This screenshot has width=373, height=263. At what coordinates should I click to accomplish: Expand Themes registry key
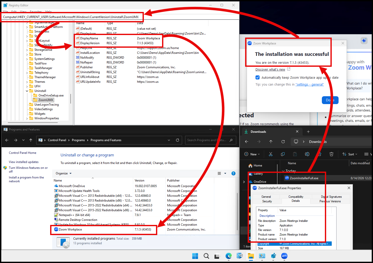tap(27, 82)
